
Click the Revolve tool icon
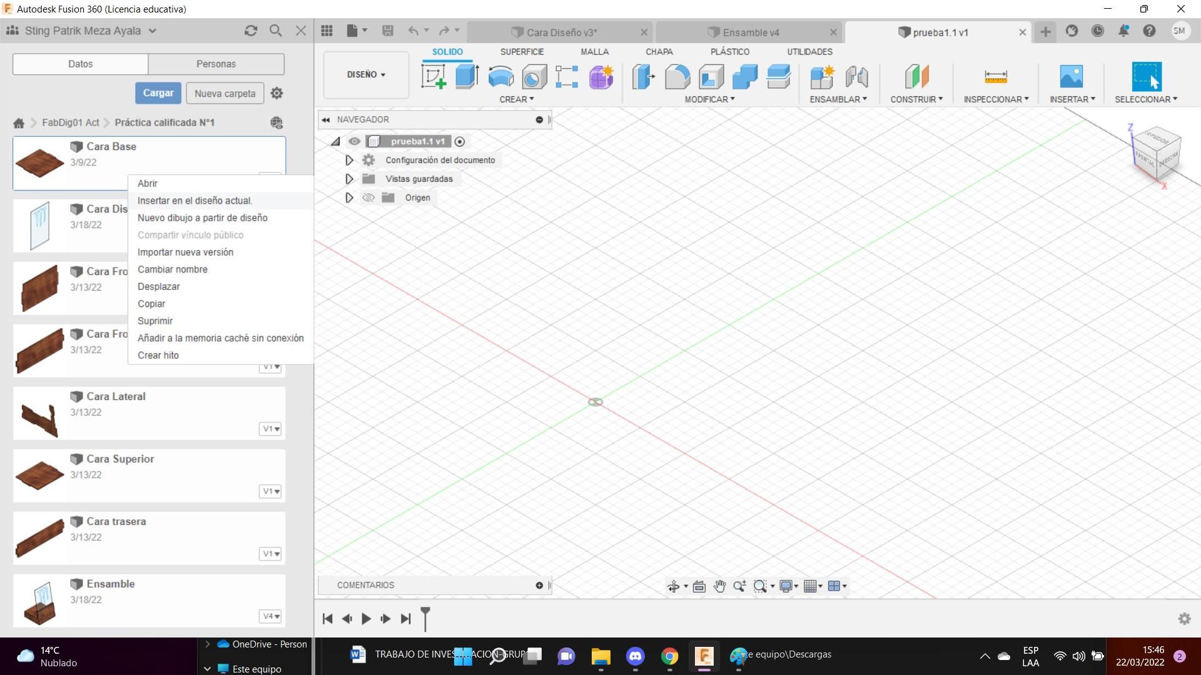[500, 77]
